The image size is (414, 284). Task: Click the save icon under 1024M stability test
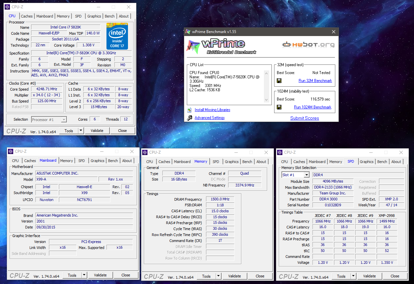[279, 107]
